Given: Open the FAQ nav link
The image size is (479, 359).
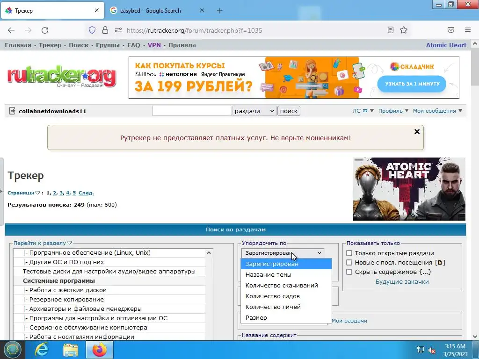Looking at the screenshot, I should point(134,45).
